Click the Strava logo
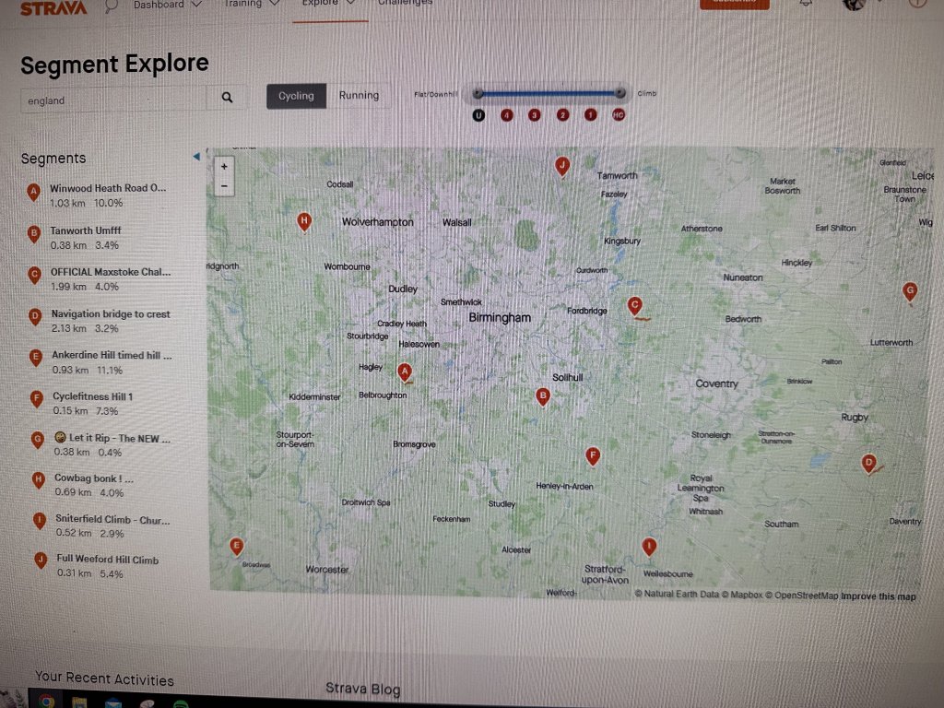Screen dimensions: 944x708 53,7
